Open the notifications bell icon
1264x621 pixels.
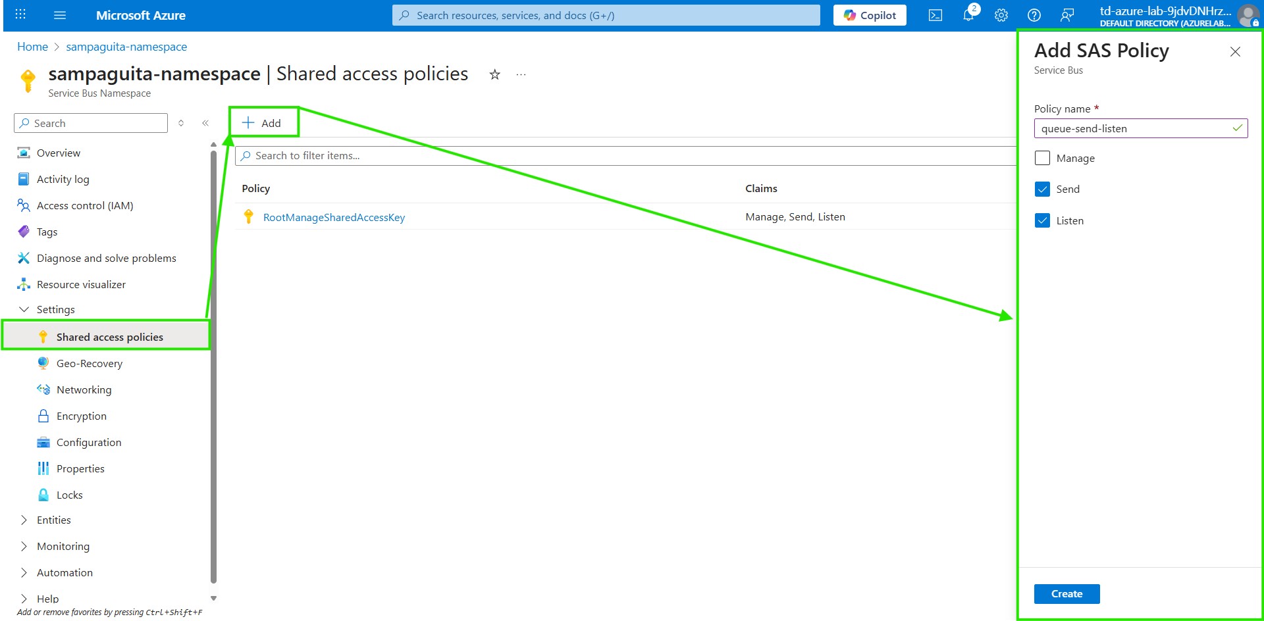pyautogui.click(x=968, y=15)
